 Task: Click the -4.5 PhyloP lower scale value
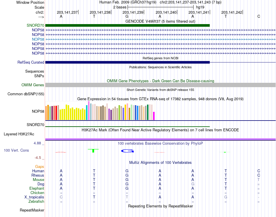point(38,158)
